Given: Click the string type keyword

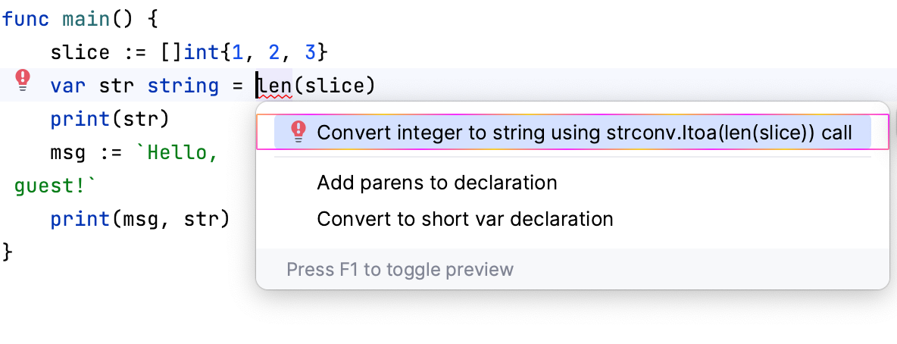Looking at the screenshot, I should 183,86.
